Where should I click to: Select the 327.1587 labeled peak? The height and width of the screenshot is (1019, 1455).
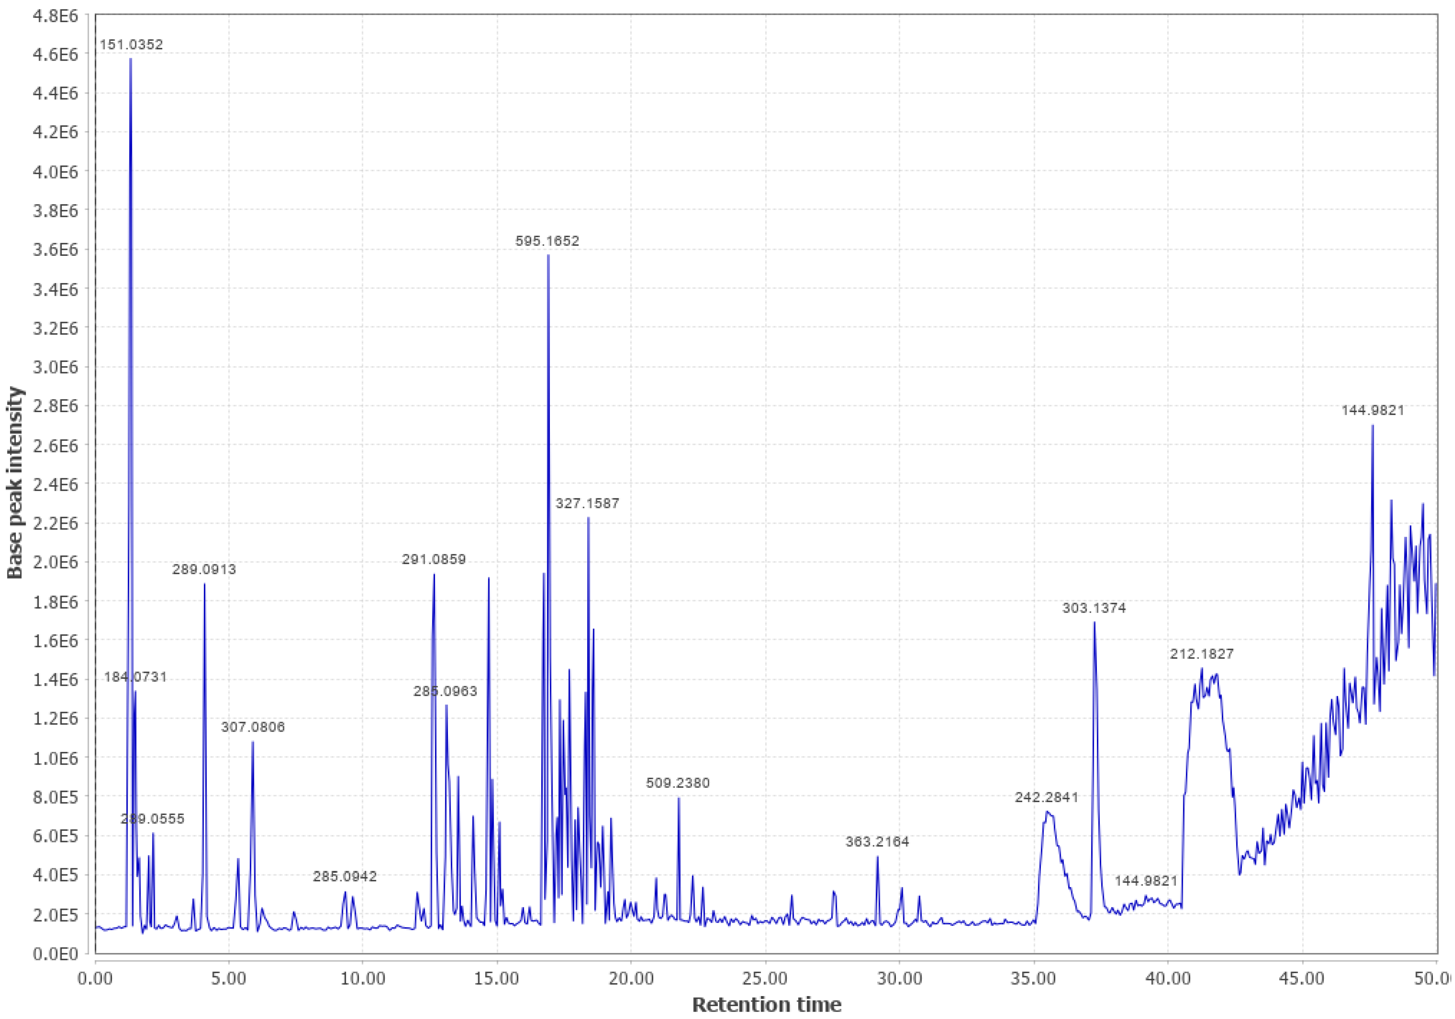[x=588, y=503]
